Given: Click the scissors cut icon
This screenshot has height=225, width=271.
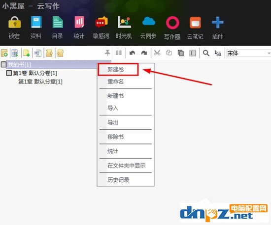Looking at the screenshot, I should 157,53.
